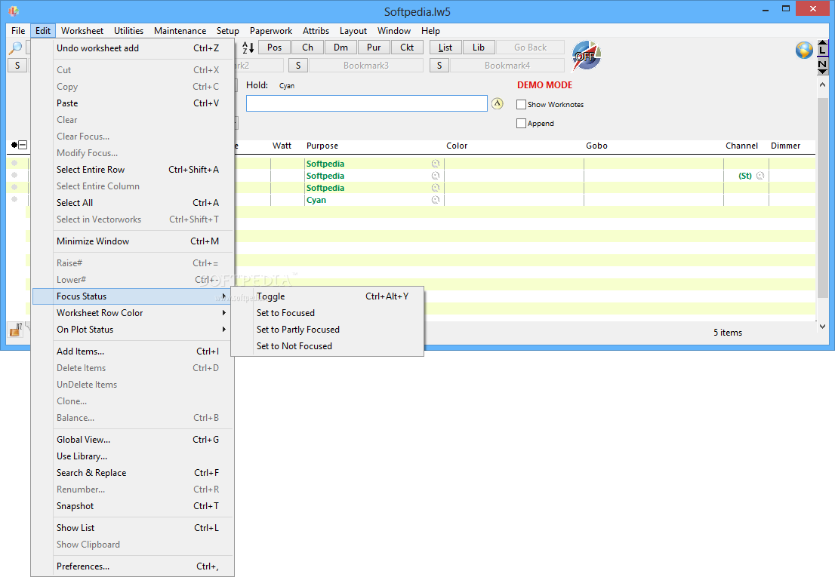This screenshot has width=835, height=577.
Task: Choose Select All
Action: 133,203
